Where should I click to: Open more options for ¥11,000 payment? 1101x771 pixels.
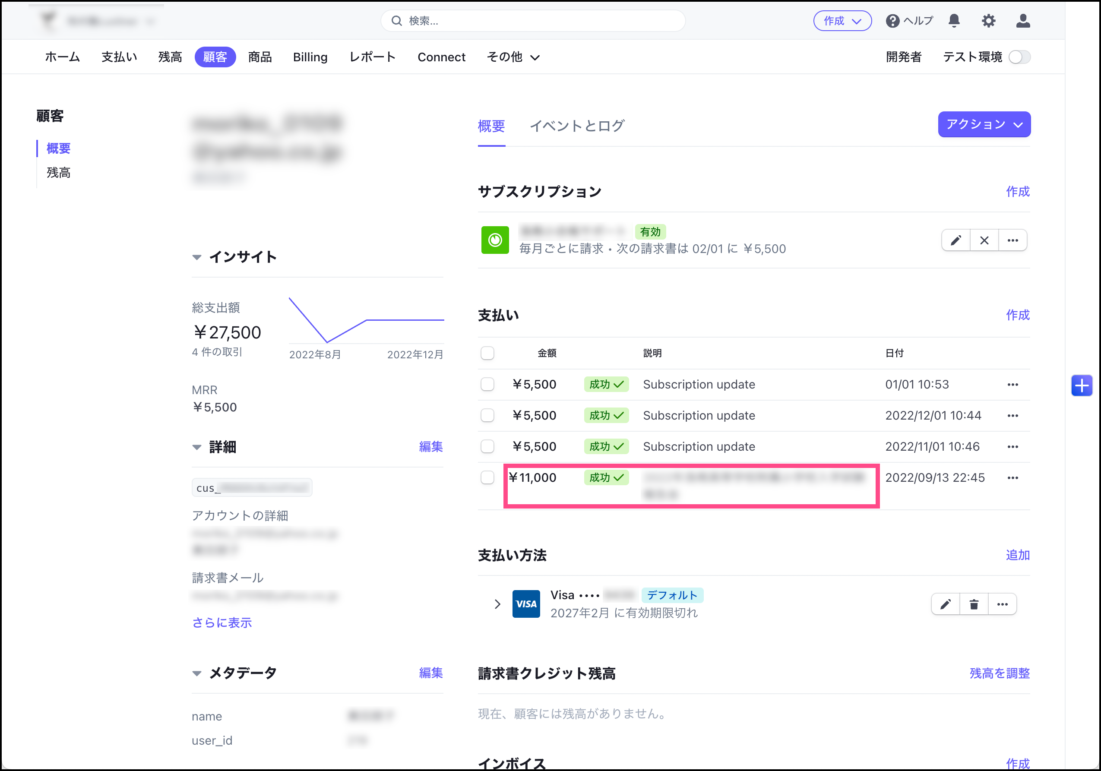point(1012,477)
